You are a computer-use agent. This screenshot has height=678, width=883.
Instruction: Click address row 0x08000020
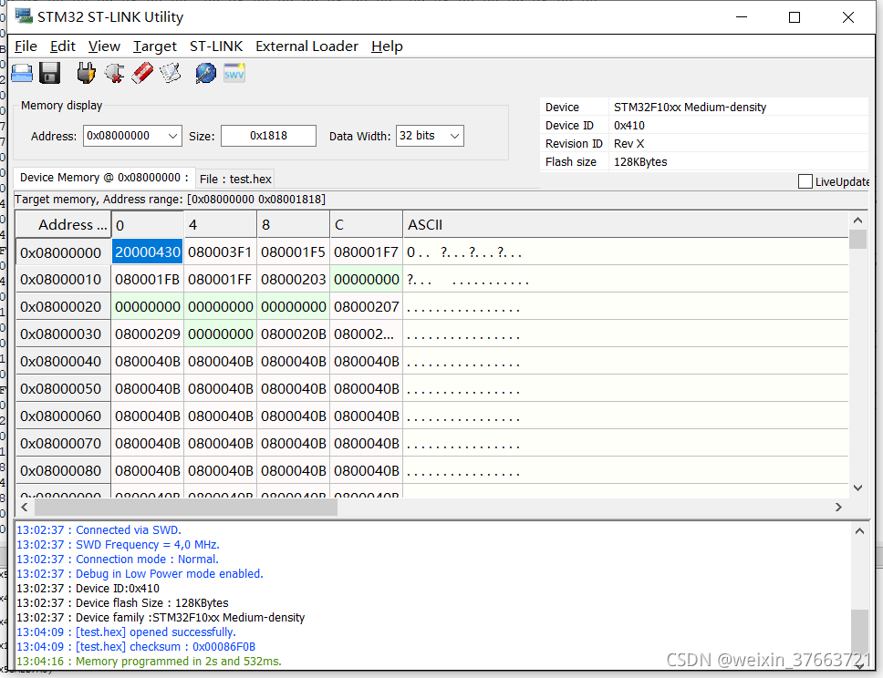point(61,307)
